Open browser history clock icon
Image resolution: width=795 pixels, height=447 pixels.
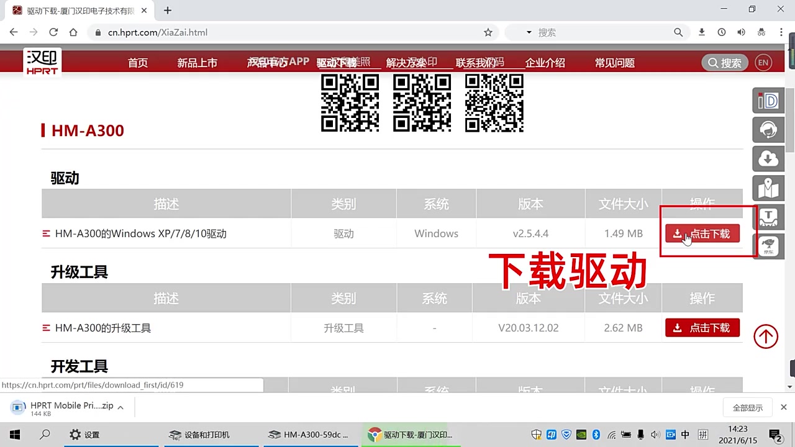pos(722,32)
